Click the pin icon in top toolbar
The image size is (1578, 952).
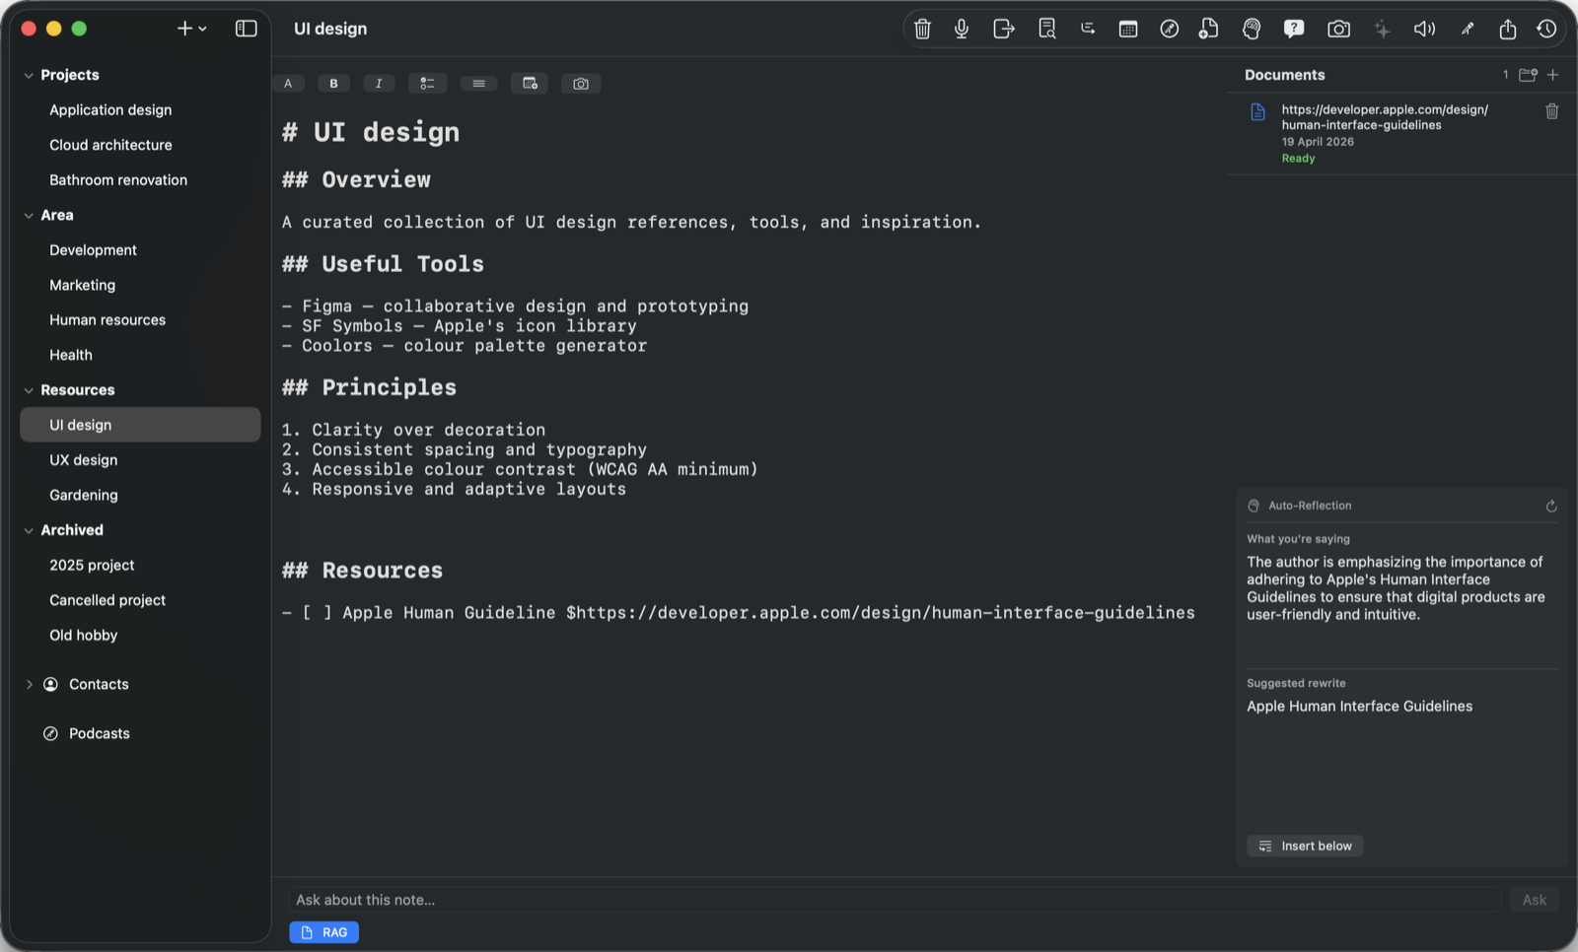pyautogui.click(x=1468, y=29)
